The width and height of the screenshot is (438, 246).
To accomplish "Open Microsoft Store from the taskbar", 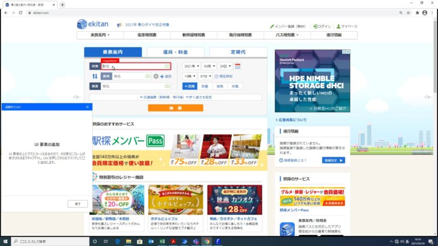I will click(x=140, y=241).
